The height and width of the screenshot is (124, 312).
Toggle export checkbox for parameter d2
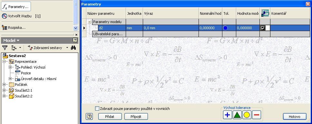pos(263,28)
